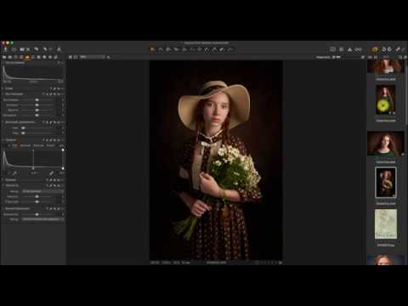Click the Delete X toolbar icon
The width and height of the screenshot is (408, 306).
(28, 49)
